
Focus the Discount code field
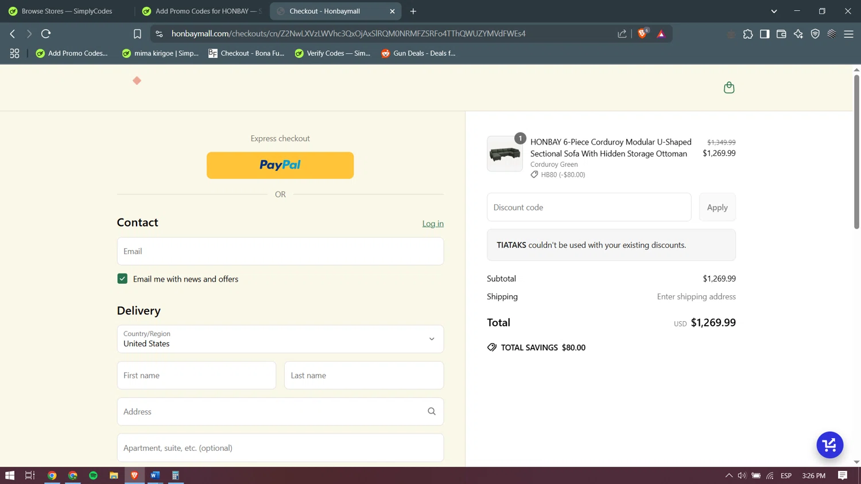[589, 208]
